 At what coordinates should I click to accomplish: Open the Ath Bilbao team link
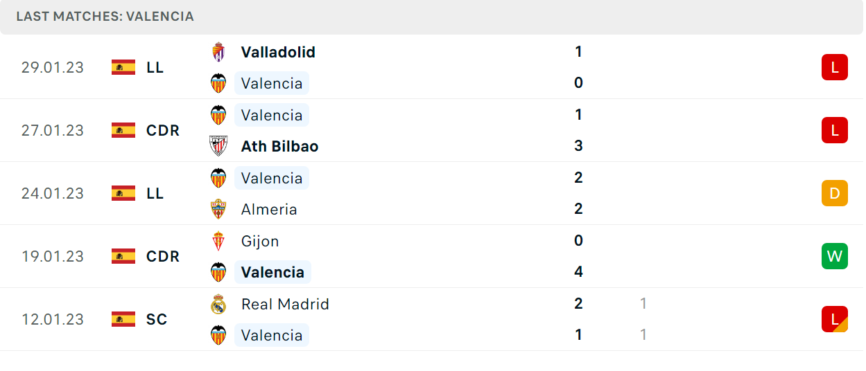280,146
